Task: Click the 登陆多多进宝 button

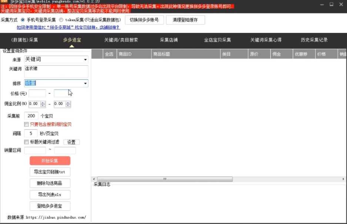Action: (50, 206)
